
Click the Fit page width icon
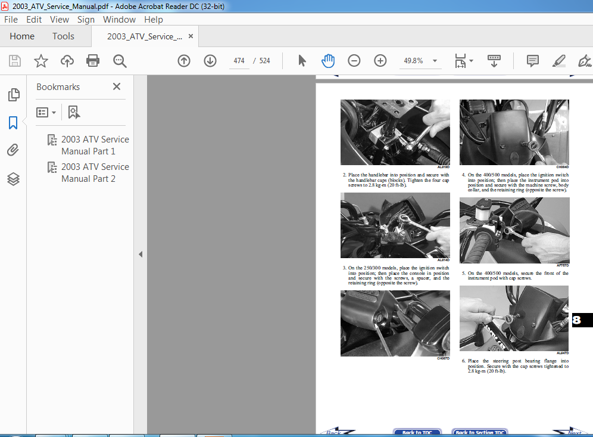pyautogui.click(x=460, y=61)
